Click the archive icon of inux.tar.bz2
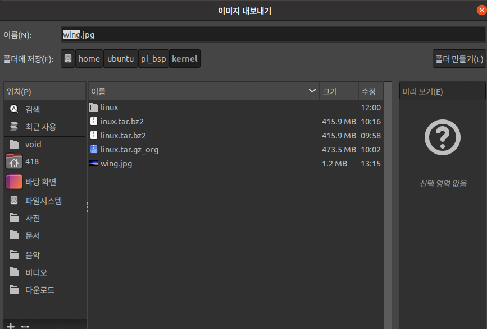This screenshot has height=329, width=487. click(x=94, y=121)
